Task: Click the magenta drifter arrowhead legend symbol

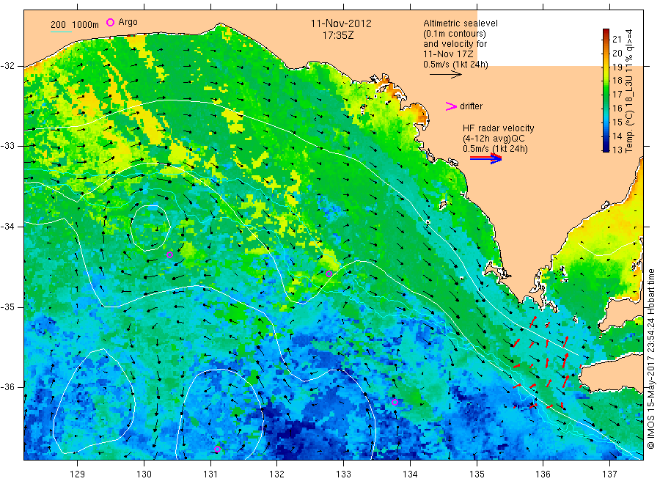Action: click(x=451, y=106)
